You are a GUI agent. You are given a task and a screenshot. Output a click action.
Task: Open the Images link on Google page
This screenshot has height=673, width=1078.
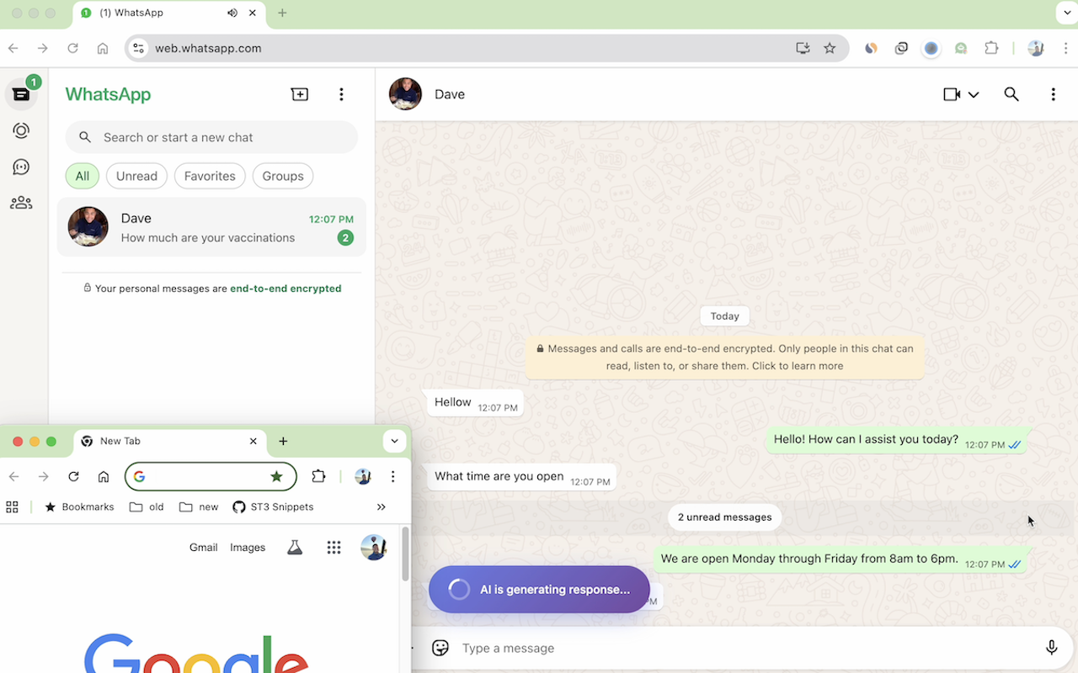click(248, 547)
